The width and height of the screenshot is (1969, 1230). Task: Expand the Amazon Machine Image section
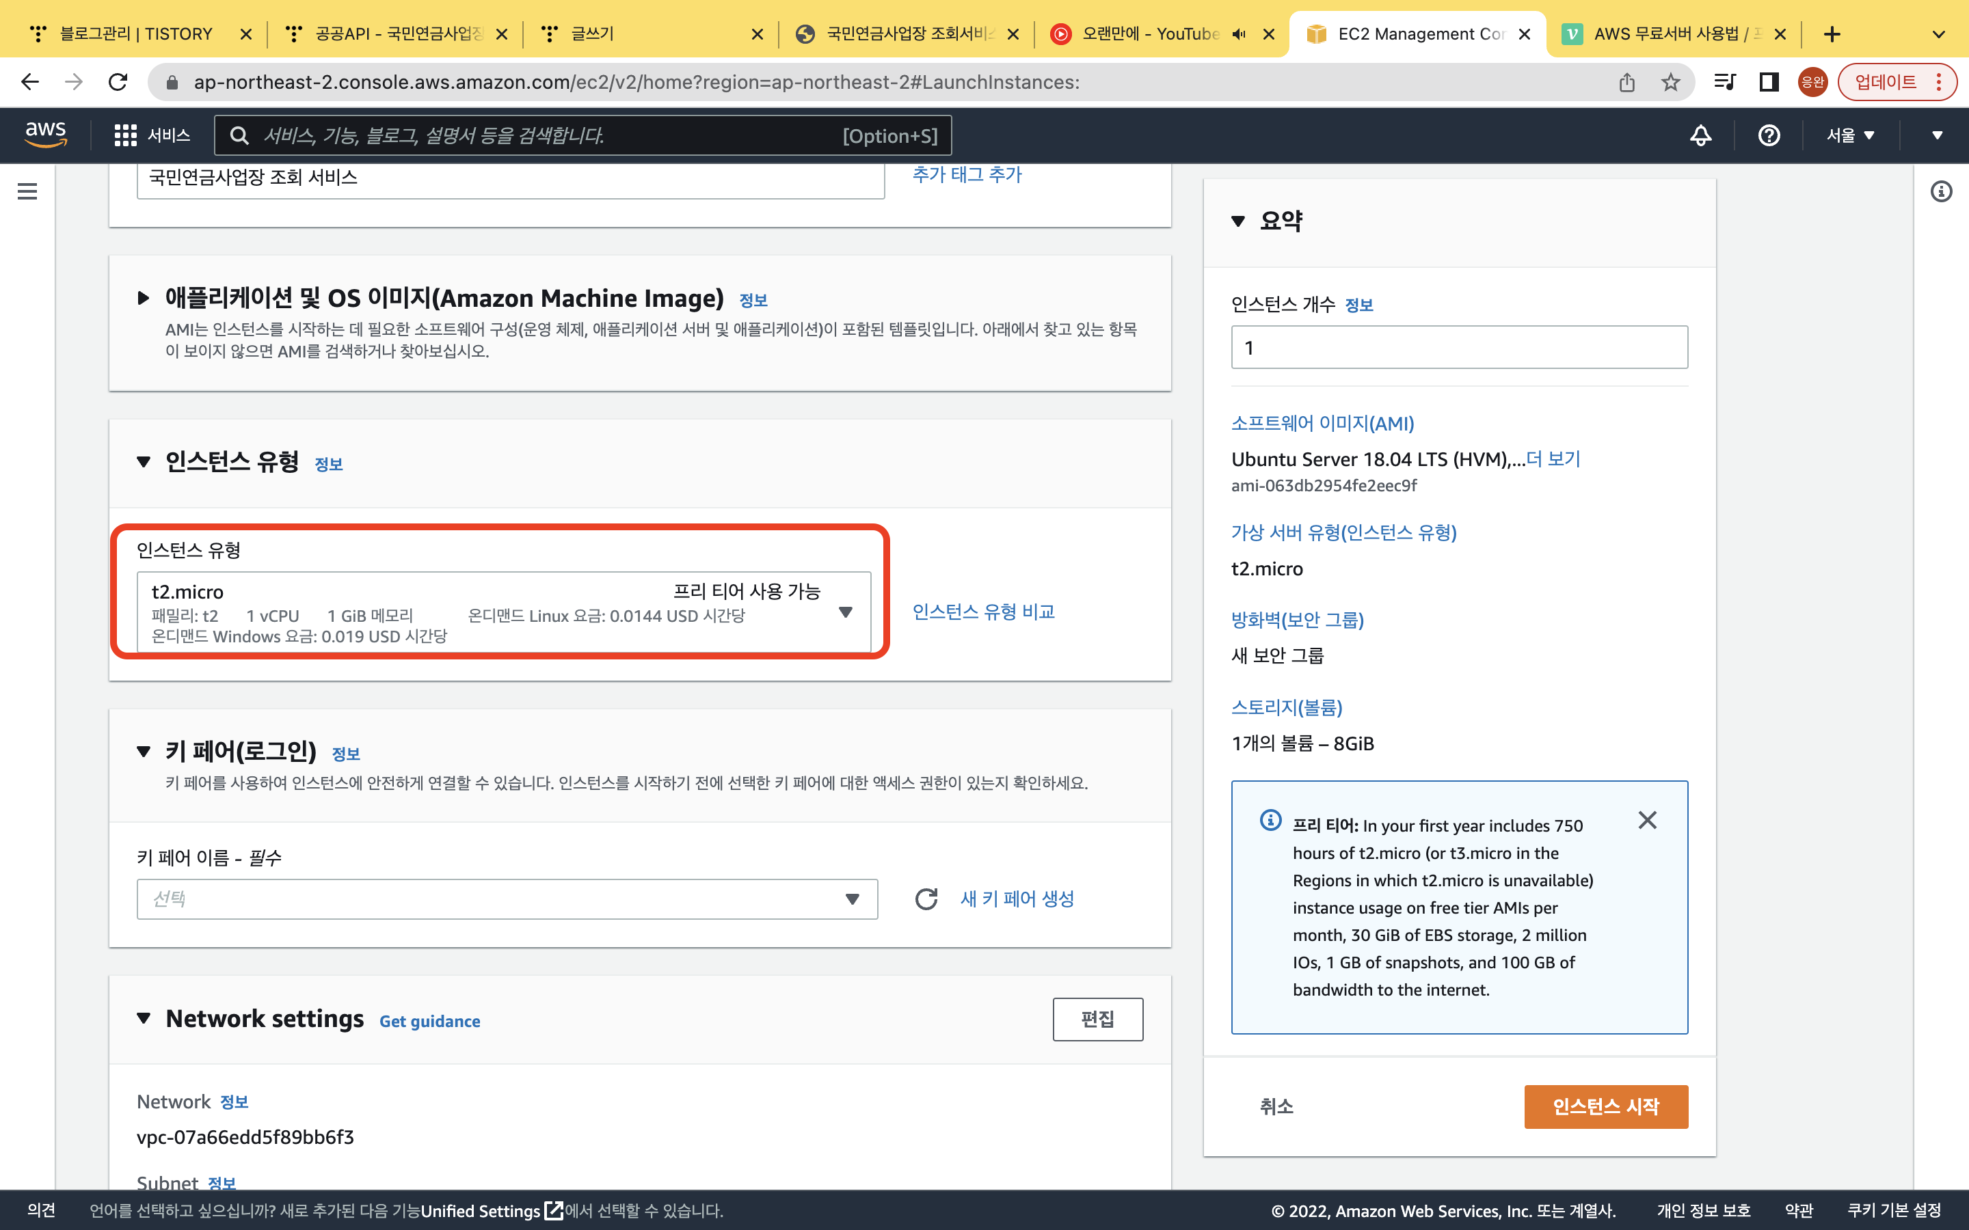click(x=144, y=298)
